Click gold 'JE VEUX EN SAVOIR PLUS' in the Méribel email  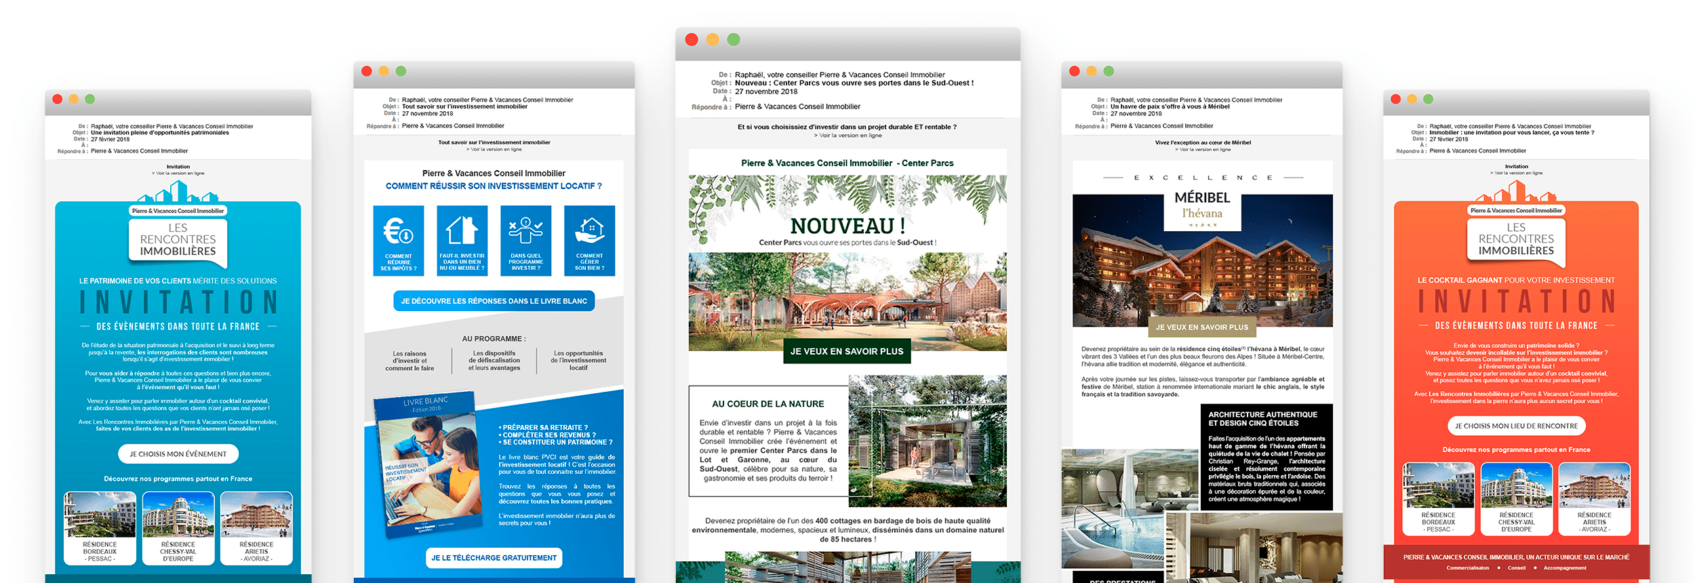(x=1202, y=327)
